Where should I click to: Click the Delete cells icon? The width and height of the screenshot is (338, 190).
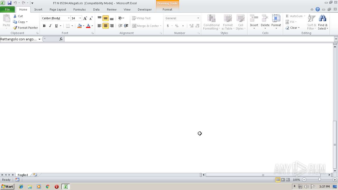pos(265,18)
